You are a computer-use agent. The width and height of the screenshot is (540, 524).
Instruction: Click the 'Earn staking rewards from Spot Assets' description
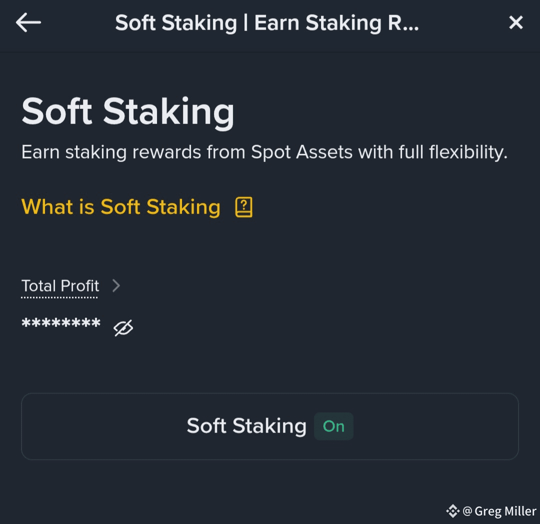tap(264, 152)
